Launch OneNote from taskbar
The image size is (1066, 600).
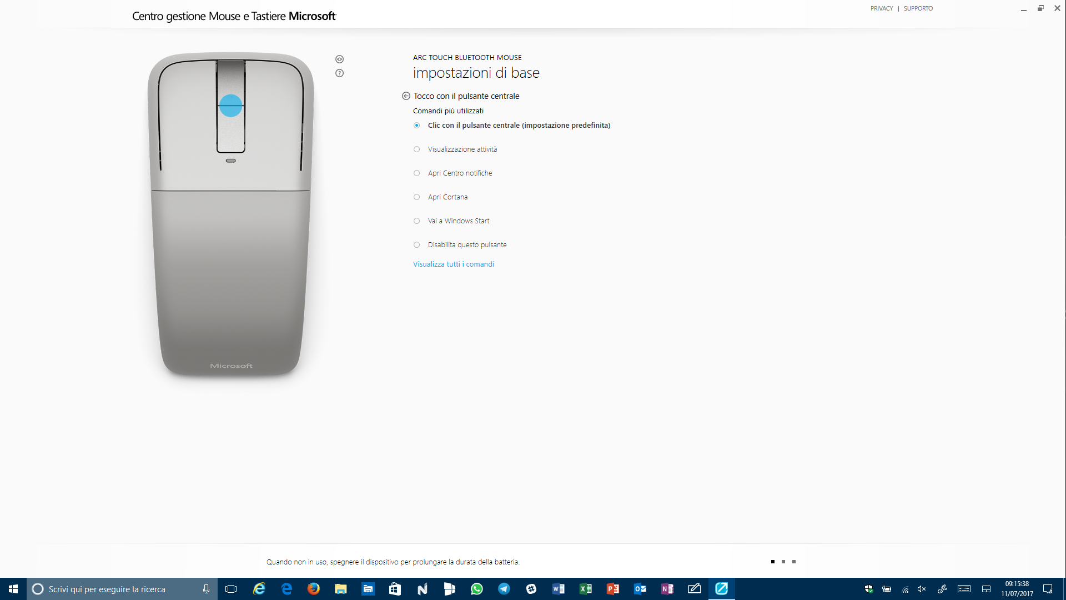[x=667, y=589]
